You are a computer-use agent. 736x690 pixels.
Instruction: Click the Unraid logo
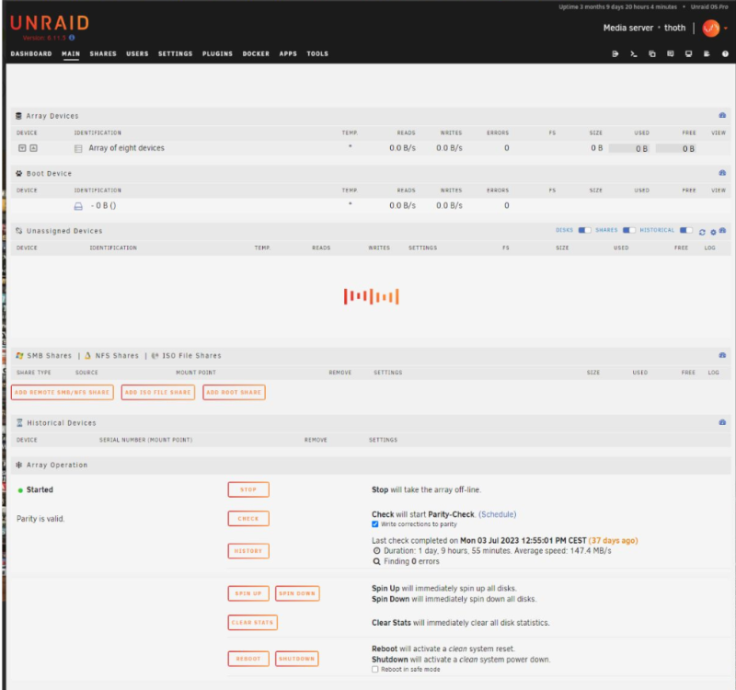(x=50, y=23)
